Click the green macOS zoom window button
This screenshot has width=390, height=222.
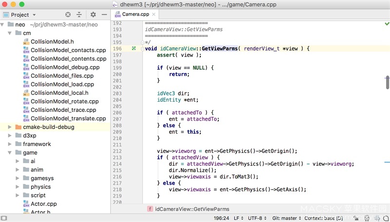[x=21, y=4]
